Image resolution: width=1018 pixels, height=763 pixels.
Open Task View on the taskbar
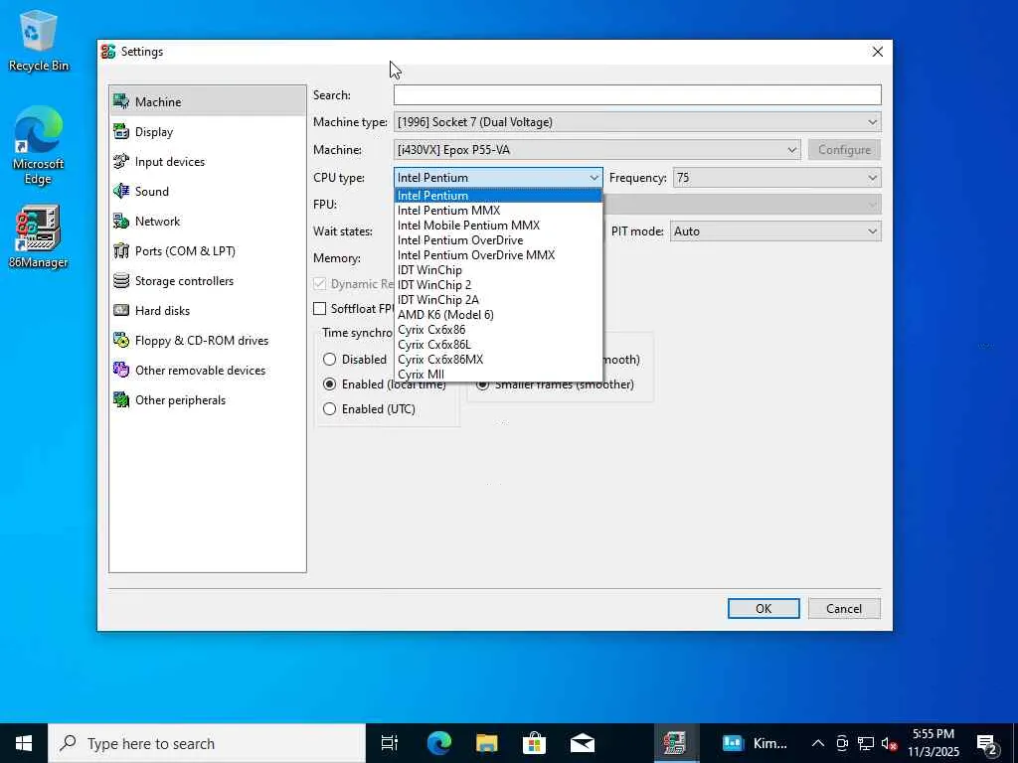click(389, 743)
